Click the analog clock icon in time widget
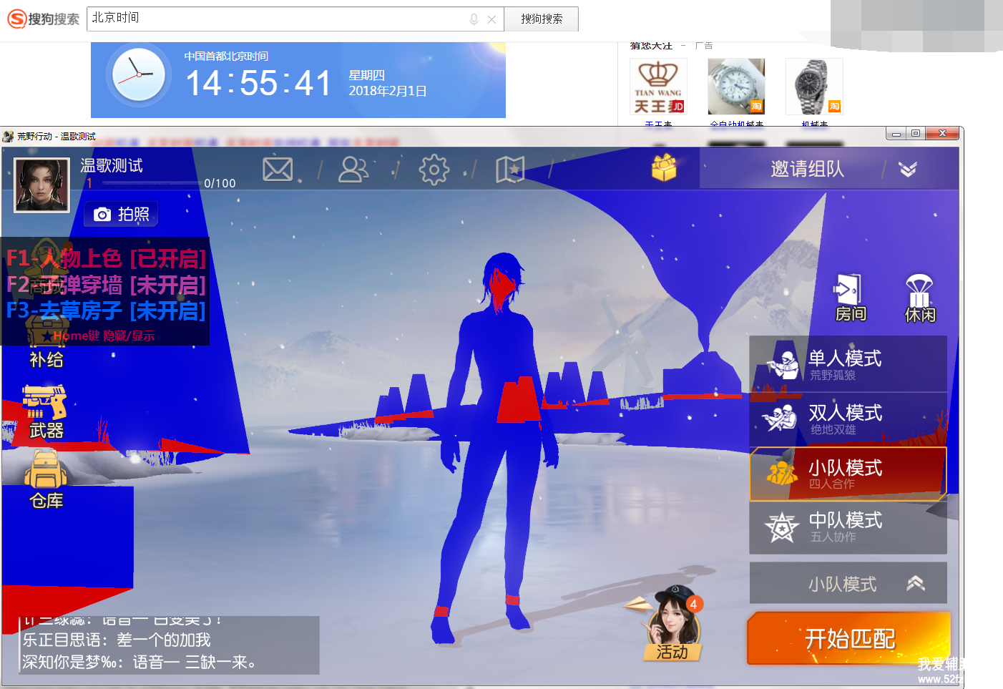The width and height of the screenshot is (1003, 689). pos(139,74)
